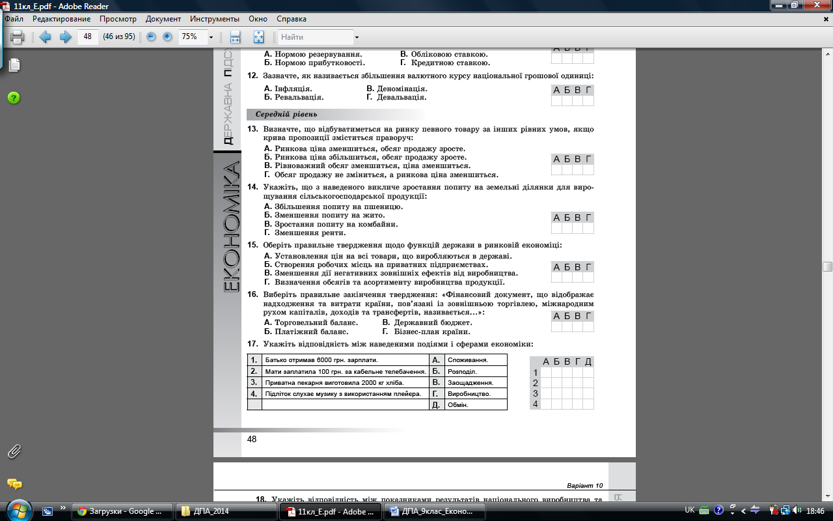Click the 11кл_E.pdf Adobe taskbar button
This screenshot has height=521, width=833.
(330, 511)
